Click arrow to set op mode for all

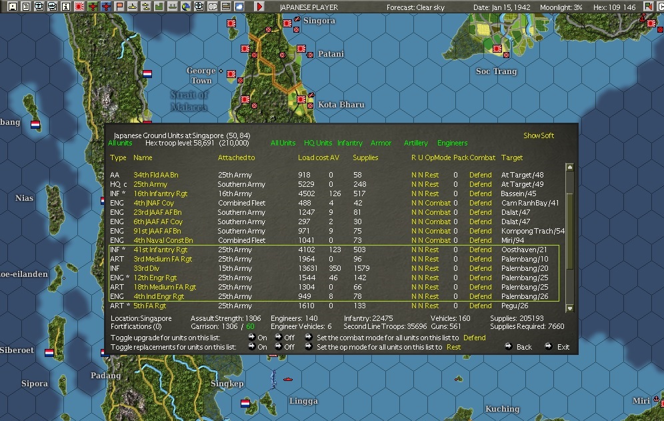point(308,346)
